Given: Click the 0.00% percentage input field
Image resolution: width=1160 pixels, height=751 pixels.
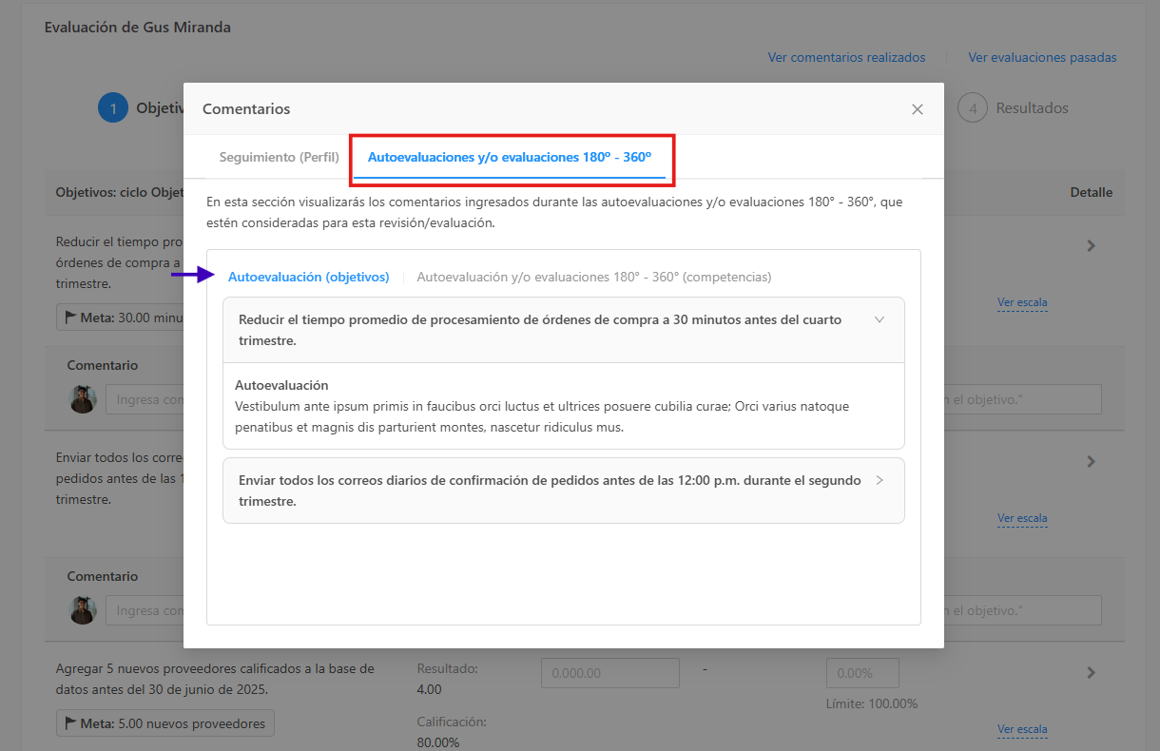Looking at the screenshot, I should (x=862, y=673).
